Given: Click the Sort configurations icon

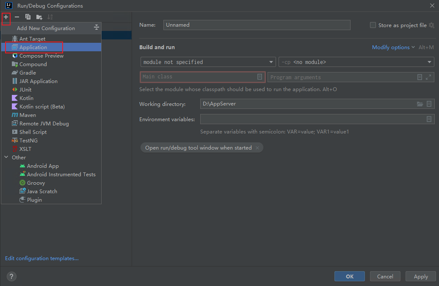Looking at the screenshot, I should click(50, 17).
